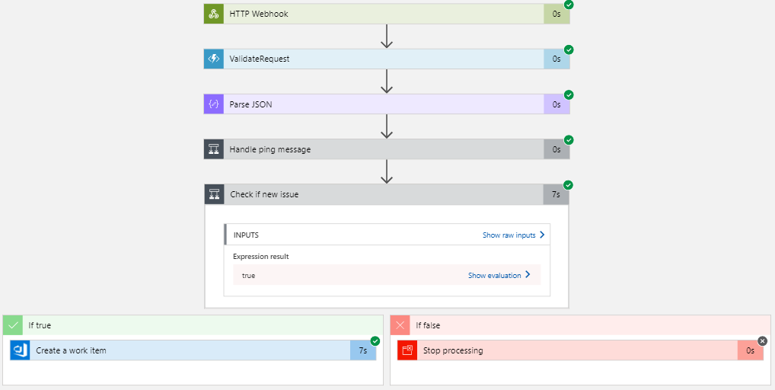The width and height of the screenshot is (775, 390).
Task: Expand the Handle ping message step
Action: [381, 149]
